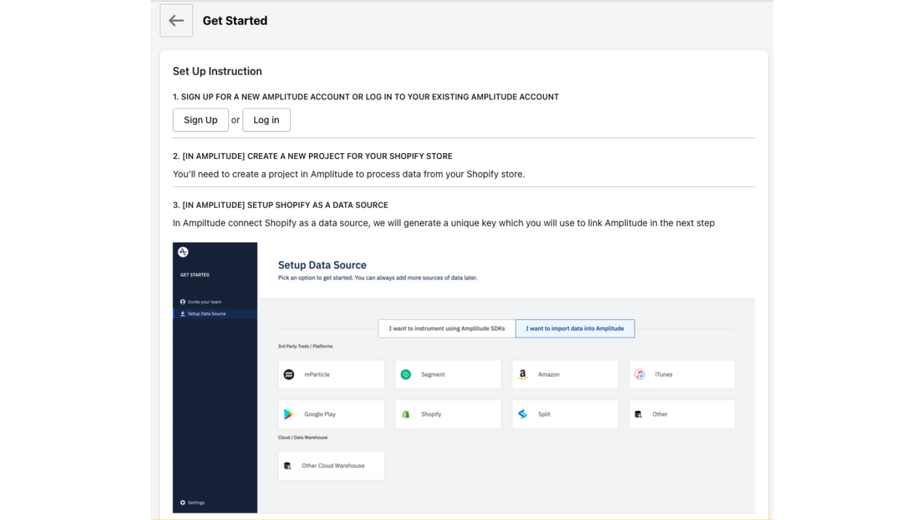Click the 3rd Party Tools / Platforms label
Image resolution: width=924 pixels, height=520 pixels.
pos(305,347)
